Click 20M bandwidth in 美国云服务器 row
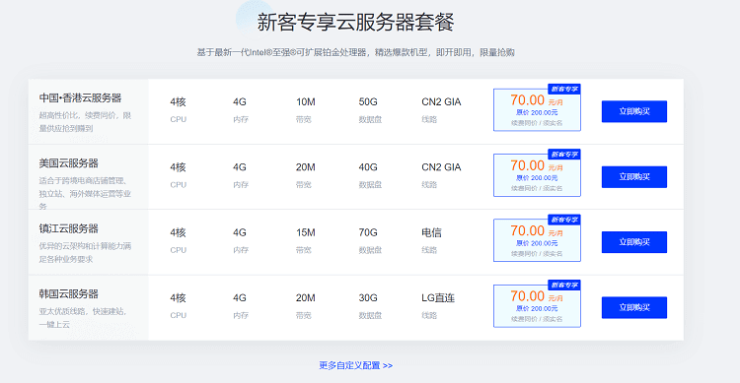 click(305, 167)
